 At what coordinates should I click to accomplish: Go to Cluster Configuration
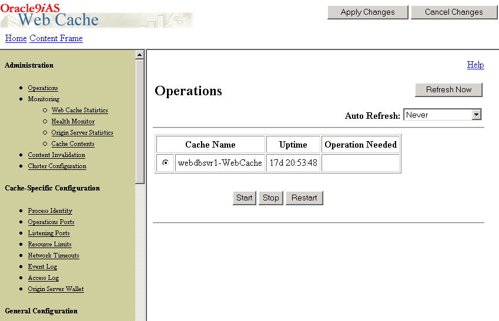57,166
